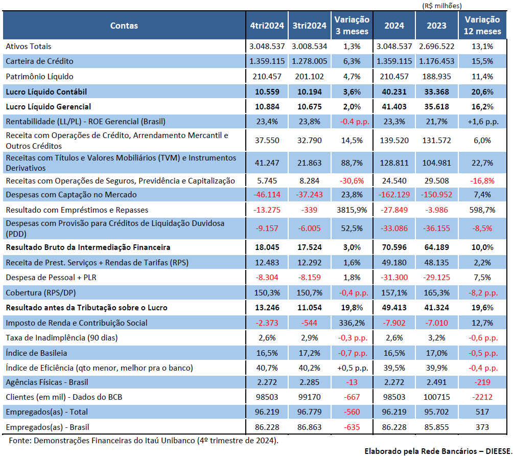Select the 'Variação 3 meses' header
513x456 pixels.
[352, 26]
